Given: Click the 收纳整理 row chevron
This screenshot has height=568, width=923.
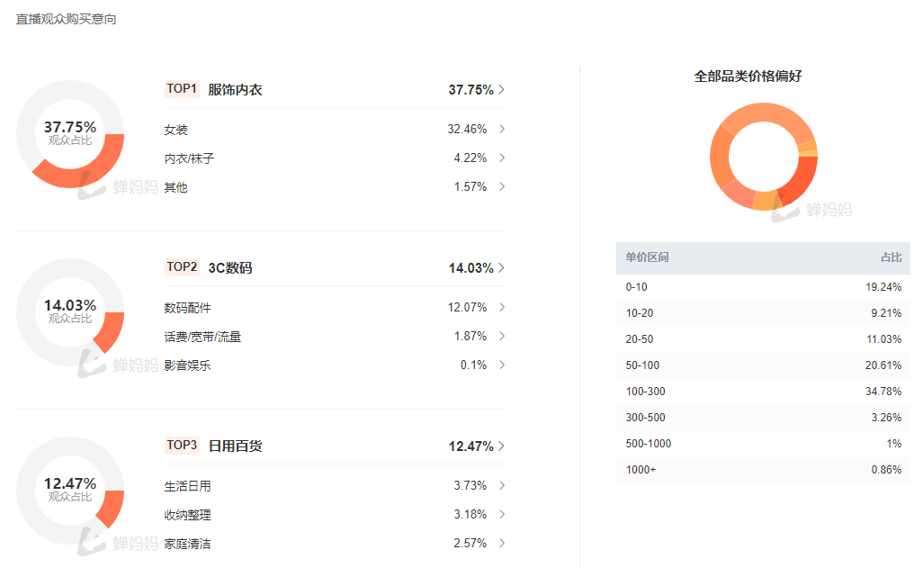Looking at the screenshot, I should (x=502, y=515).
